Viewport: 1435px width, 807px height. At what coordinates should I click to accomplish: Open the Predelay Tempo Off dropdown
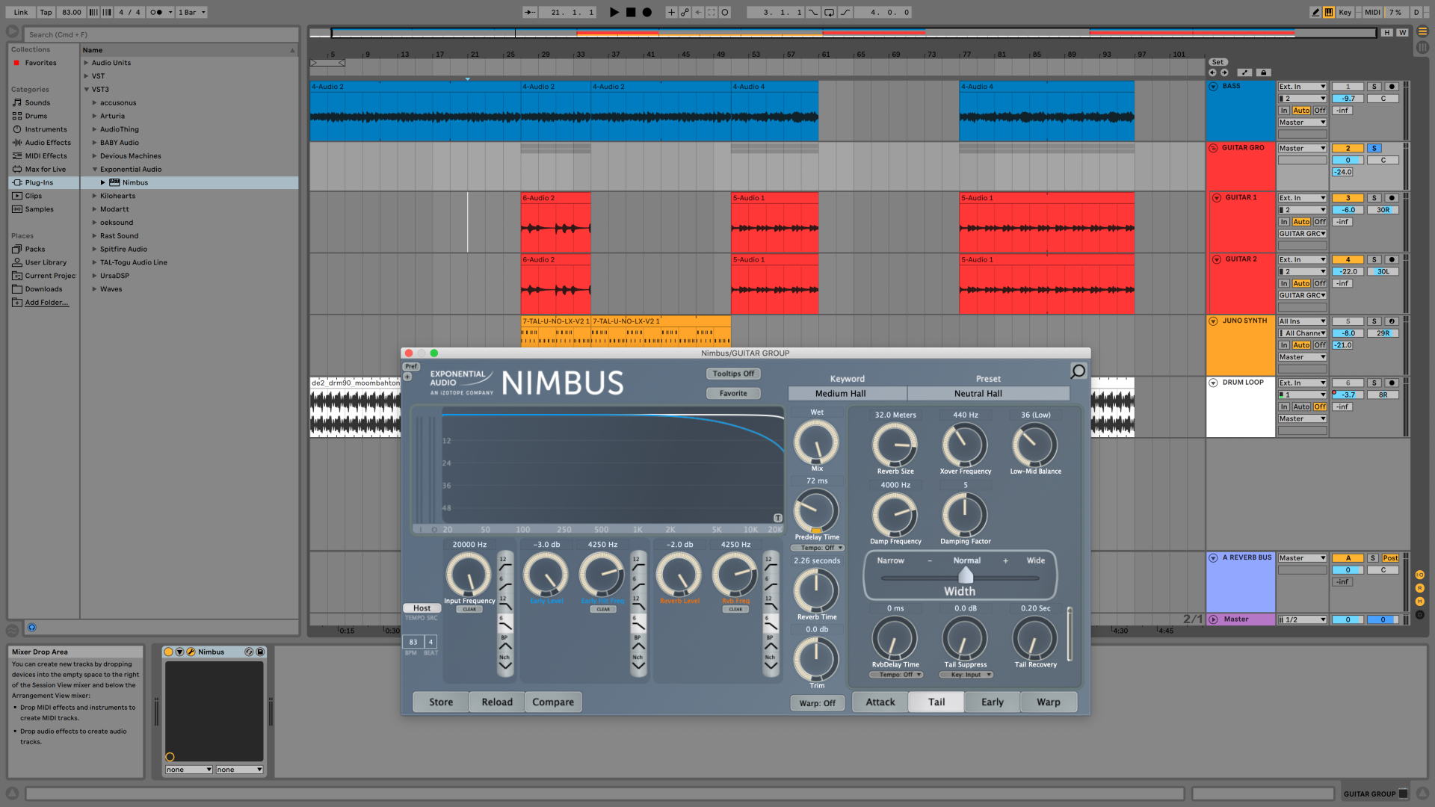pyautogui.click(x=818, y=548)
